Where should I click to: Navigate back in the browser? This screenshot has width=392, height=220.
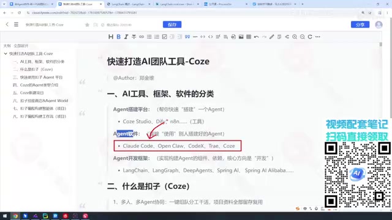point(5,12)
